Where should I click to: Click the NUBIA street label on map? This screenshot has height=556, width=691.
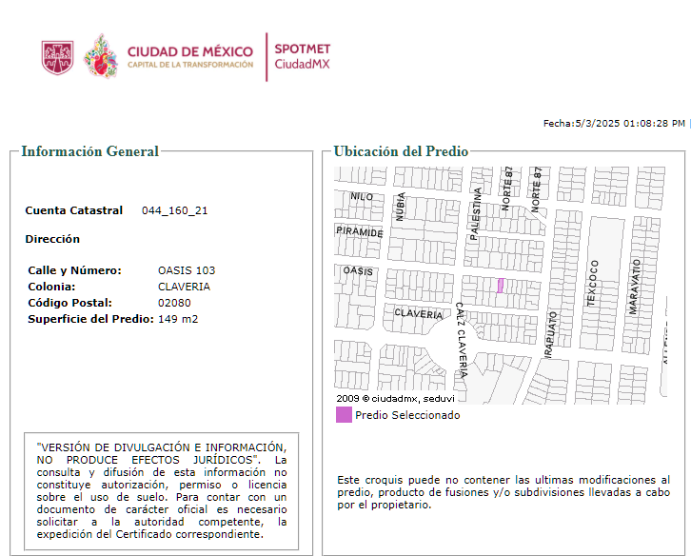click(x=400, y=207)
